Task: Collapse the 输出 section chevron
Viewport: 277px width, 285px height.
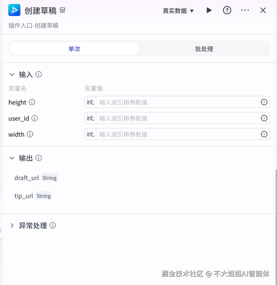Action: pos(12,158)
